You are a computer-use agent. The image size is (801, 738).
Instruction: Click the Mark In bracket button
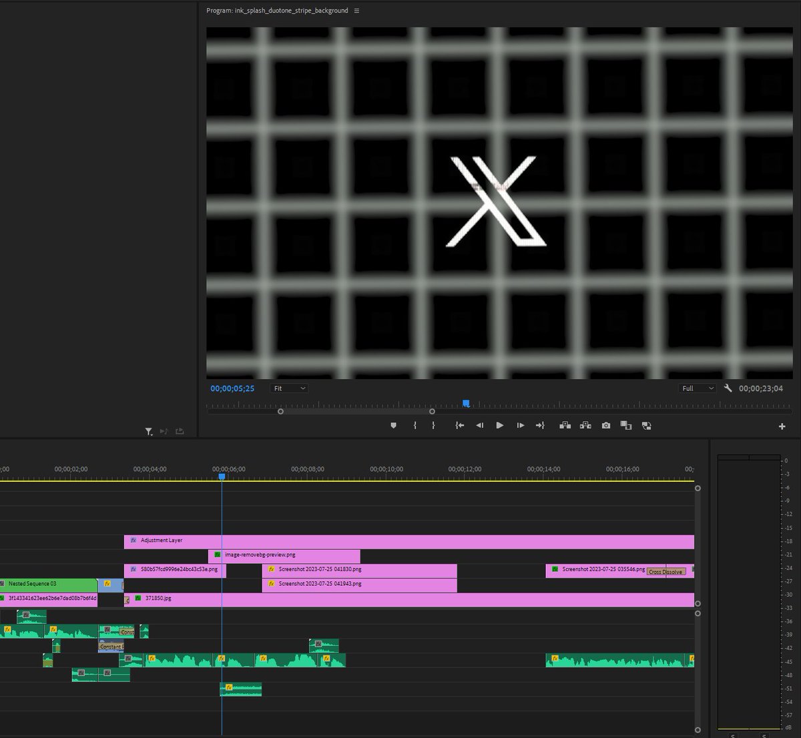415,426
